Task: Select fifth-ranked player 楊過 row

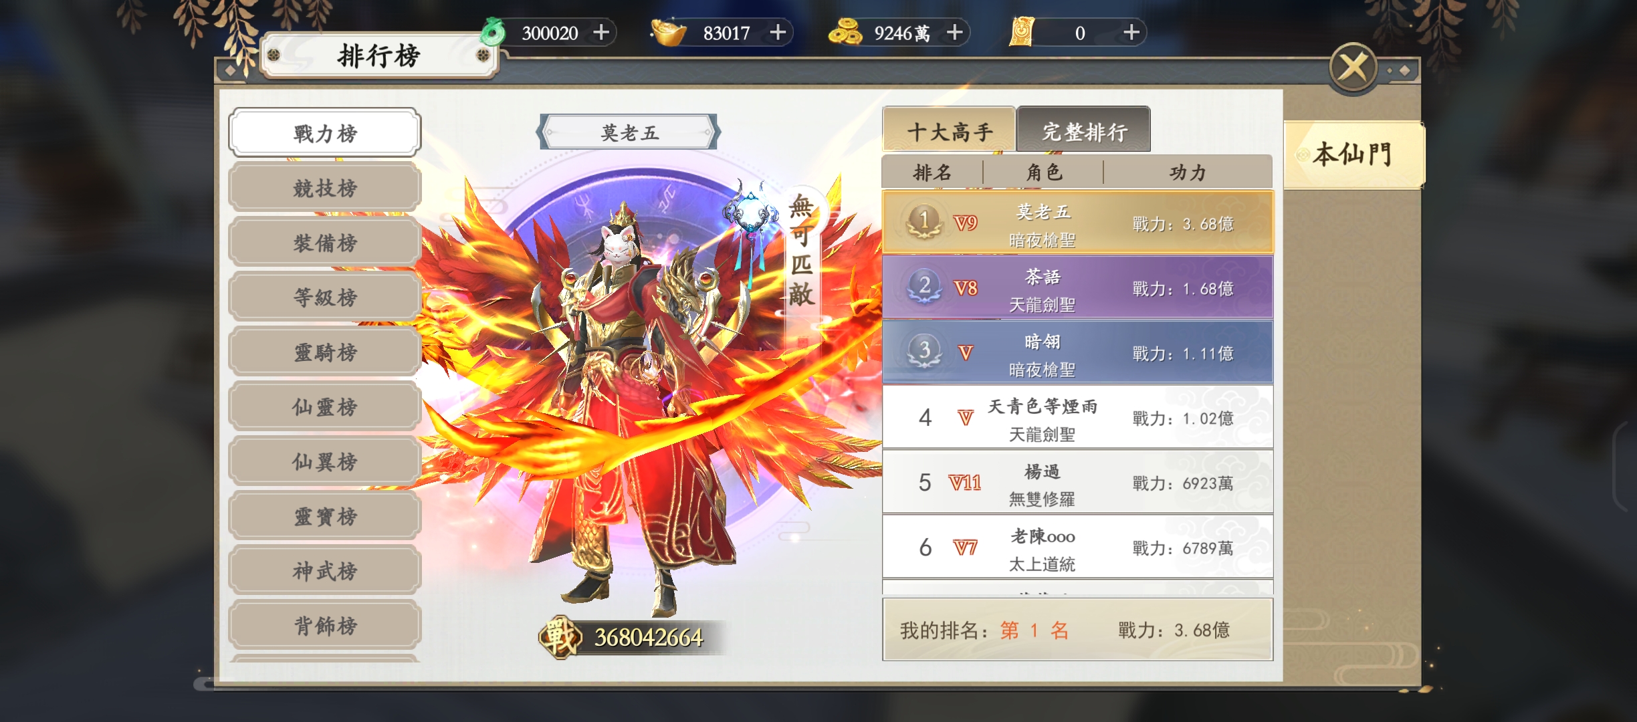Action: [1078, 482]
